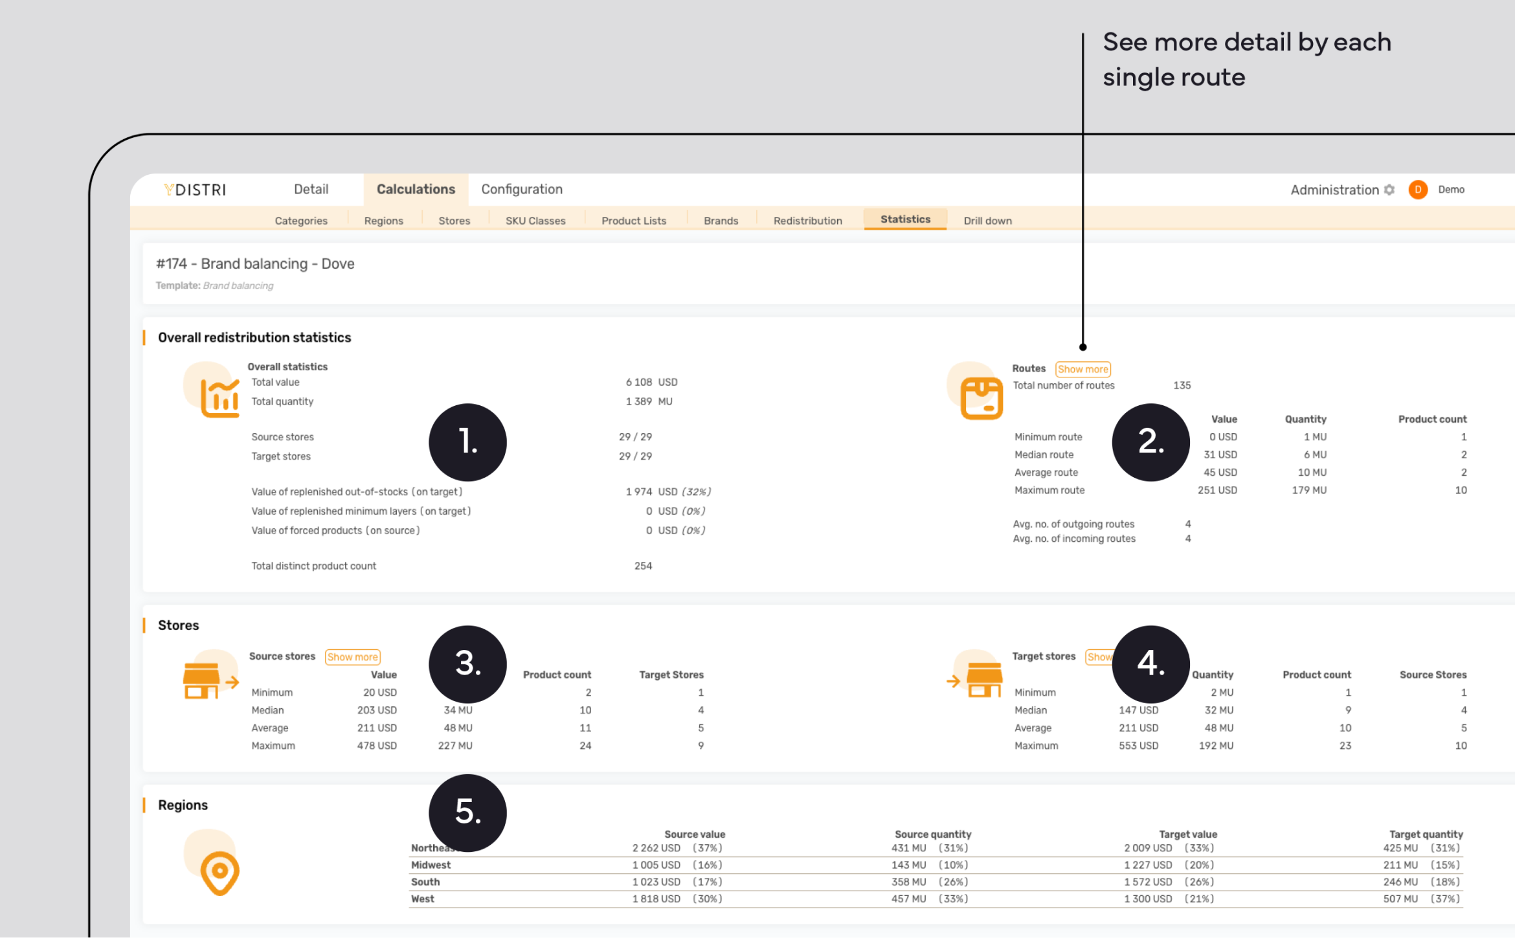Click the source stores Maximum '478 USD'
The width and height of the screenshot is (1515, 938).
[377, 746]
